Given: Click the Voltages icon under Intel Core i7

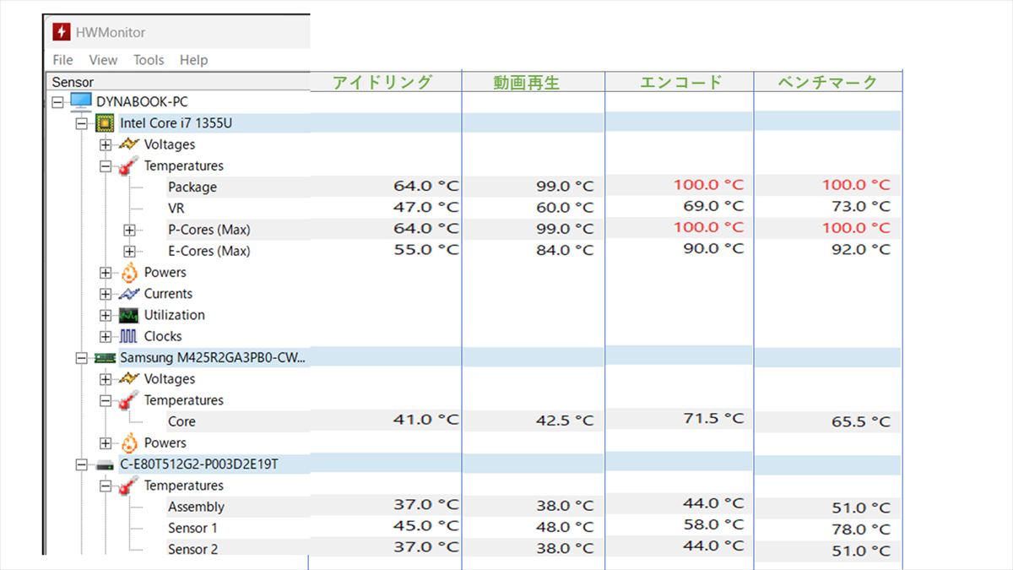Looking at the screenshot, I should click(x=129, y=144).
